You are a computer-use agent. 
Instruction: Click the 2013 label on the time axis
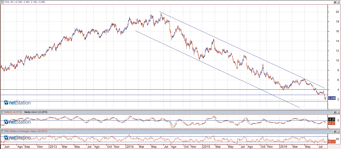tap(53, 147)
